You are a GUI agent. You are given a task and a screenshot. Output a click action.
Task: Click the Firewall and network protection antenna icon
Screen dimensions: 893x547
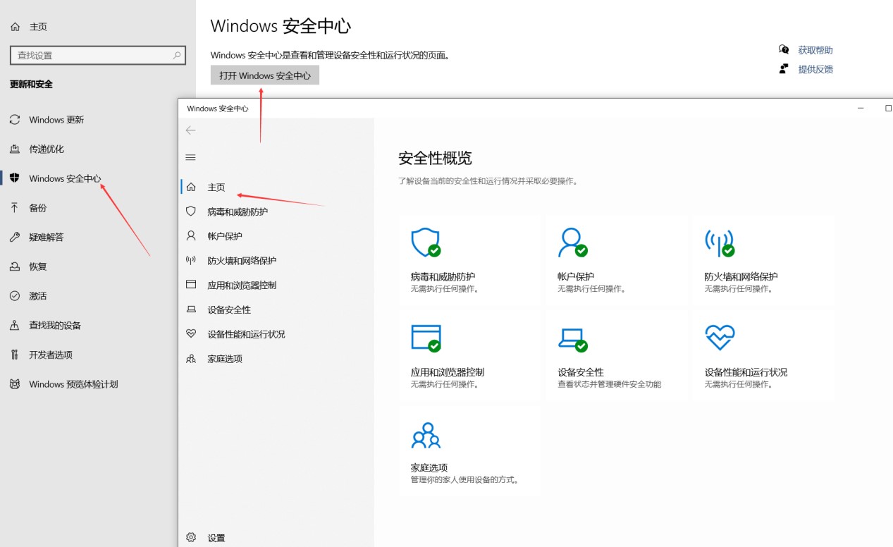coord(719,243)
